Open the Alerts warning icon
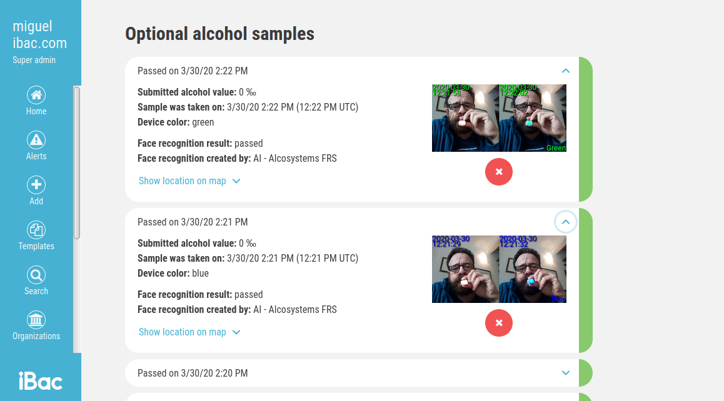Image resolution: width=724 pixels, height=401 pixels. tap(36, 141)
